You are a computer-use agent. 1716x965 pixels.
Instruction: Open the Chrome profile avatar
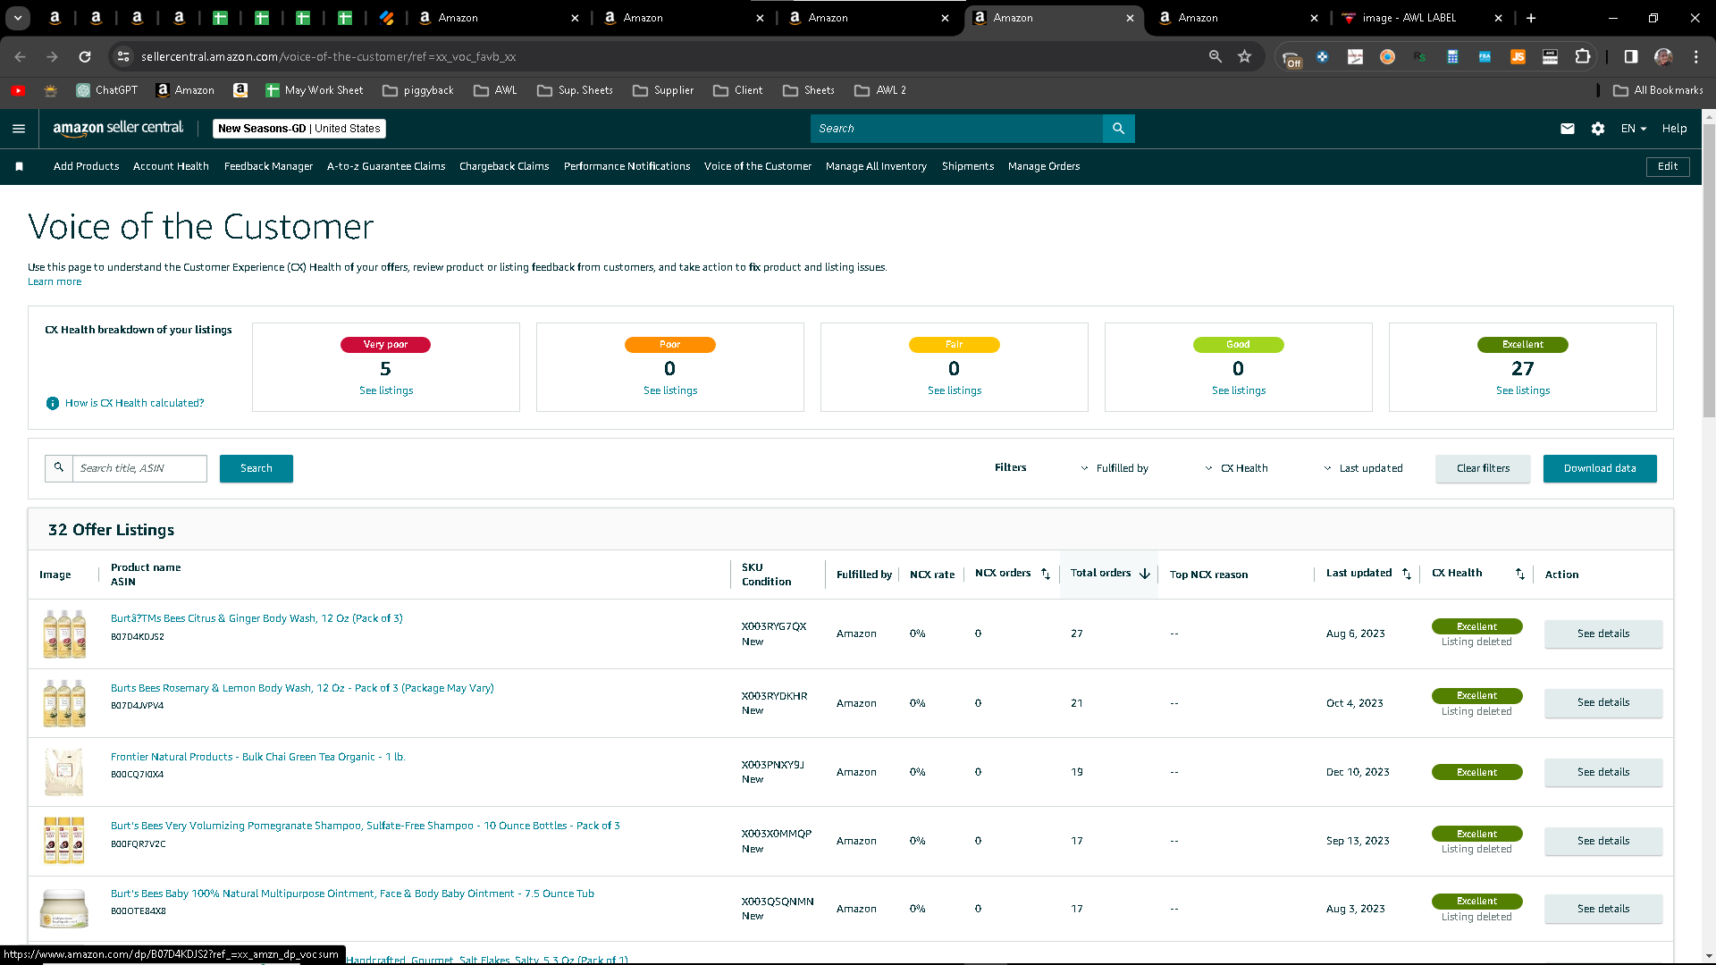pyautogui.click(x=1663, y=56)
